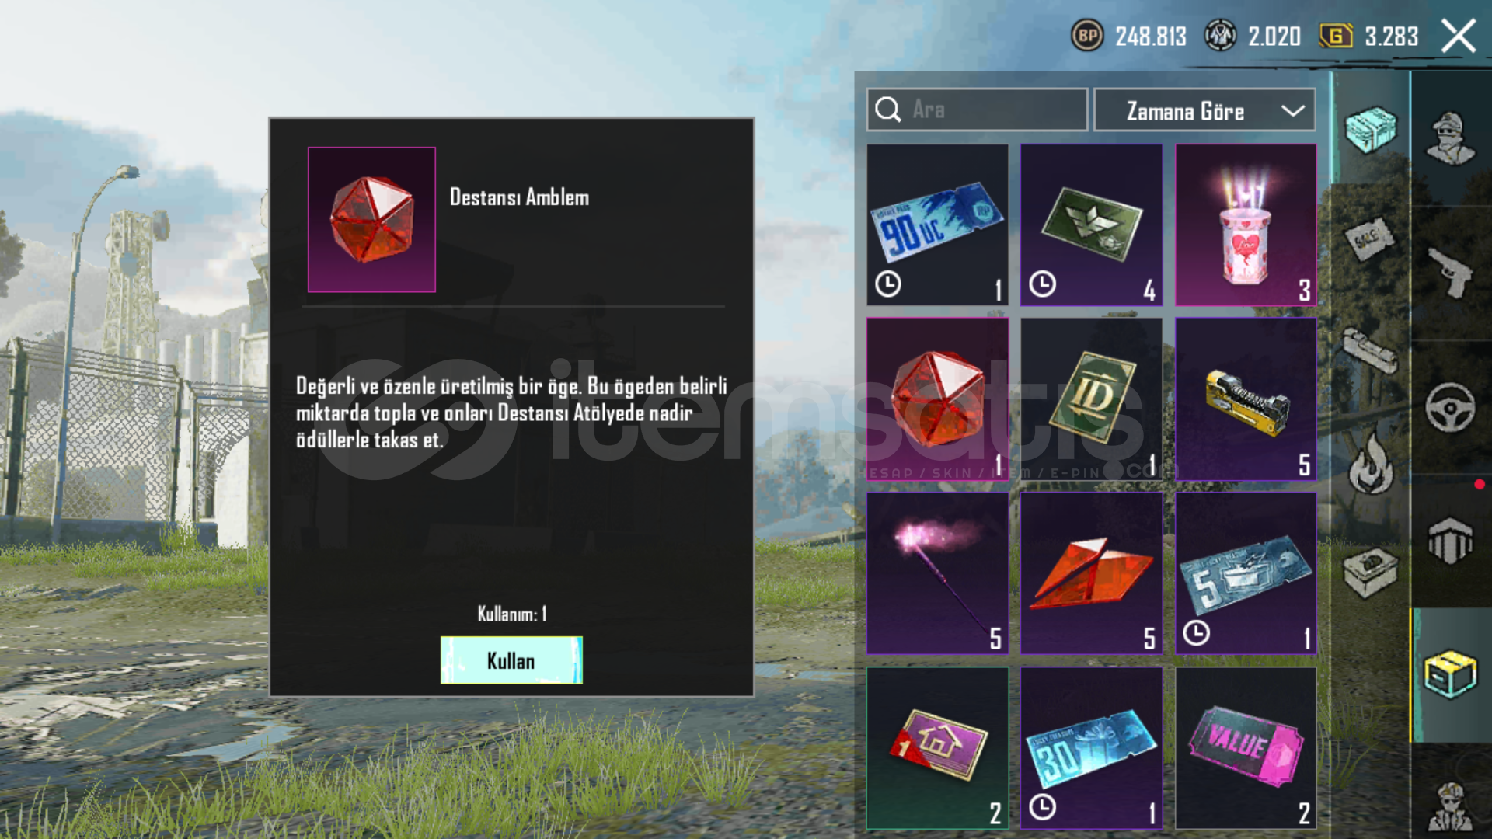Select the pistol weapon skins category
1492x839 pixels.
[1450, 272]
